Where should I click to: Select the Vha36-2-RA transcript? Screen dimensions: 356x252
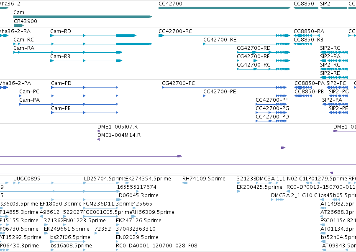point(4,36)
